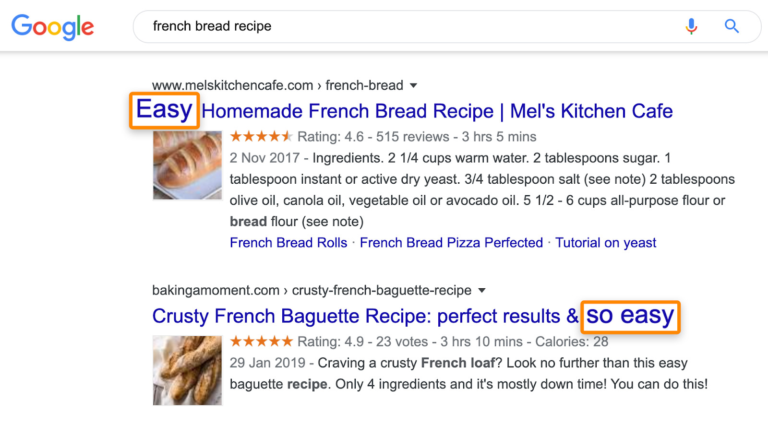Click the 4.9 star rating stars
The image size is (768, 424).
coord(261,342)
